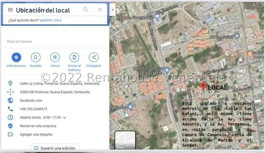
Task: Select Agregar una etiqueta
Action: [36, 134]
